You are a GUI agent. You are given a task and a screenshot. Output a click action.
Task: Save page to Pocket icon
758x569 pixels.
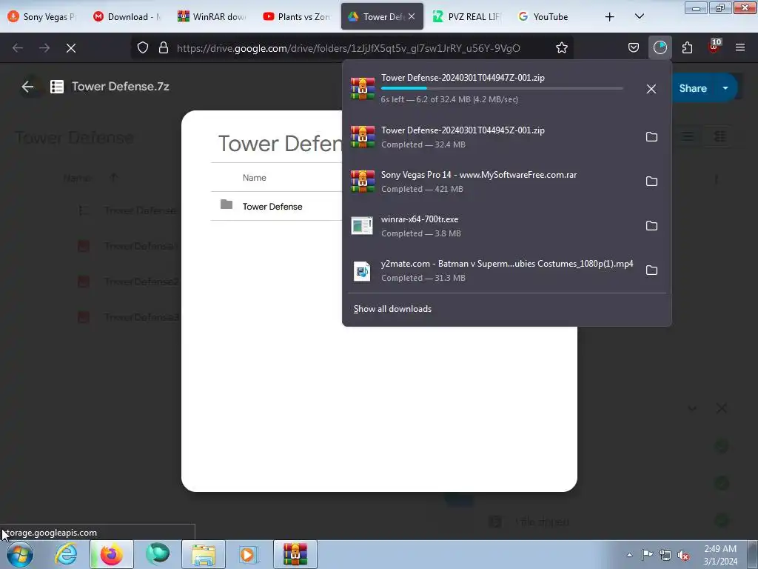pos(634,47)
